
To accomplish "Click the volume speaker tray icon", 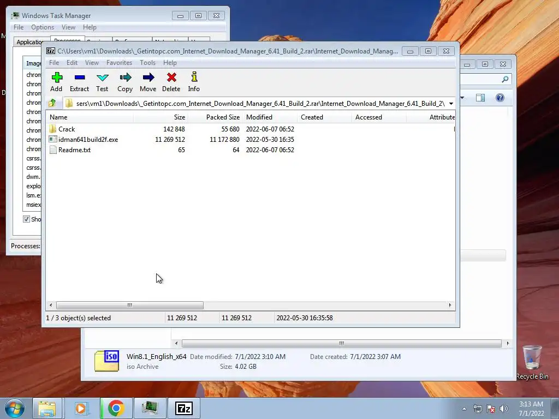I will point(503,409).
